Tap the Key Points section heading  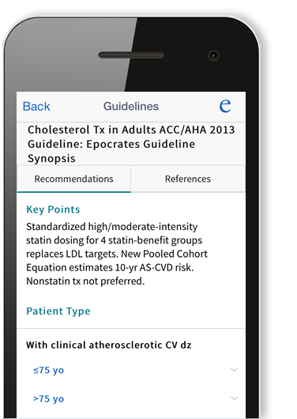point(53,209)
